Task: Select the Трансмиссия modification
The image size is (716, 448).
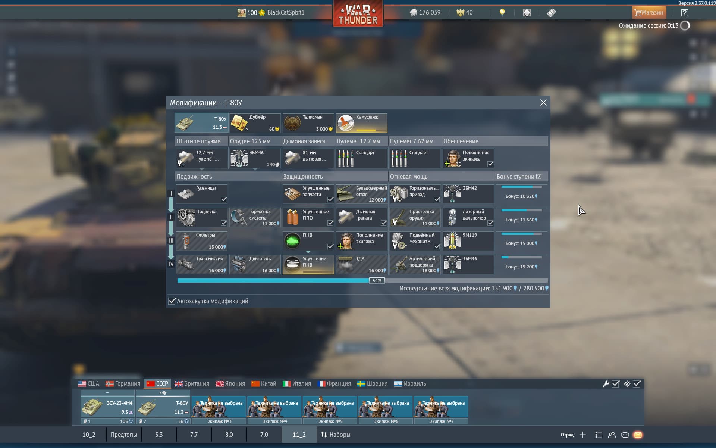Action: (x=201, y=264)
